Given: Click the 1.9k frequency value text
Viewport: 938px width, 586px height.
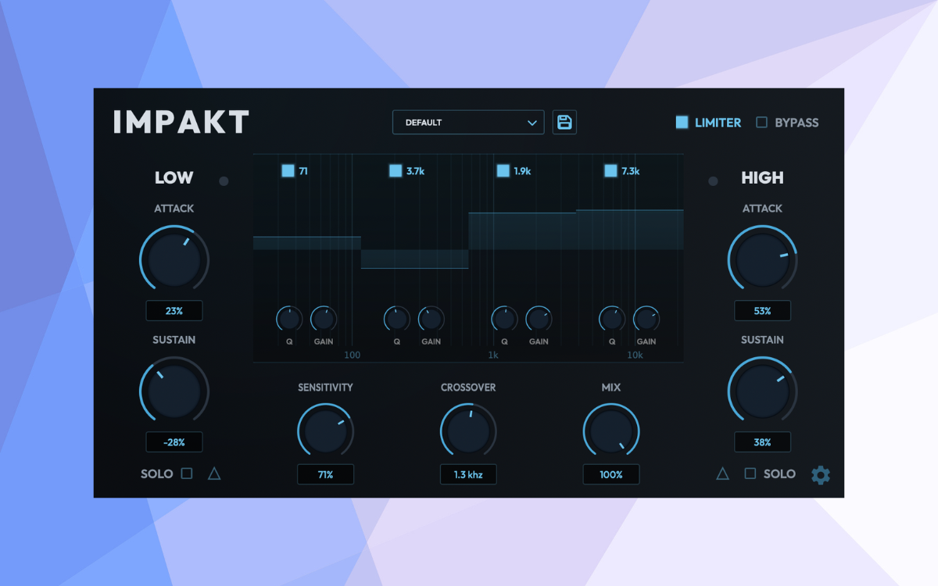Looking at the screenshot, I should (x=522, y=171).
